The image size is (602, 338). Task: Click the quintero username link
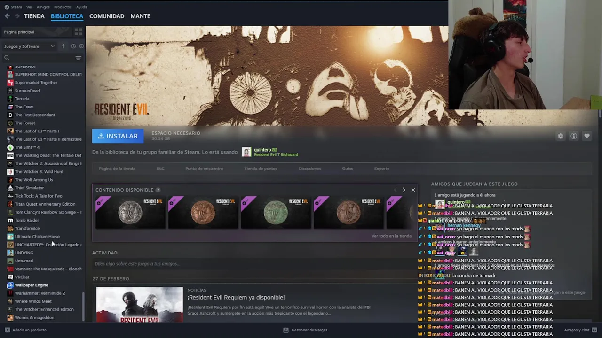(262, 150)
